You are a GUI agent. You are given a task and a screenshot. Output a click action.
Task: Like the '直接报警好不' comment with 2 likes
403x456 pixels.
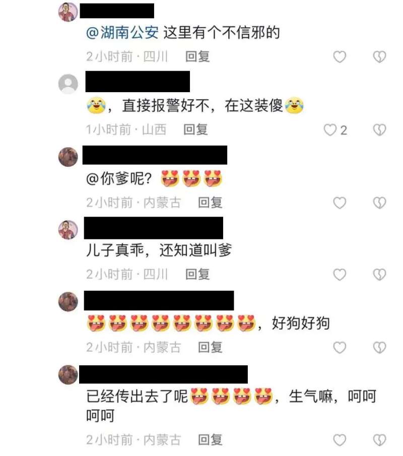tap(330, 130)
